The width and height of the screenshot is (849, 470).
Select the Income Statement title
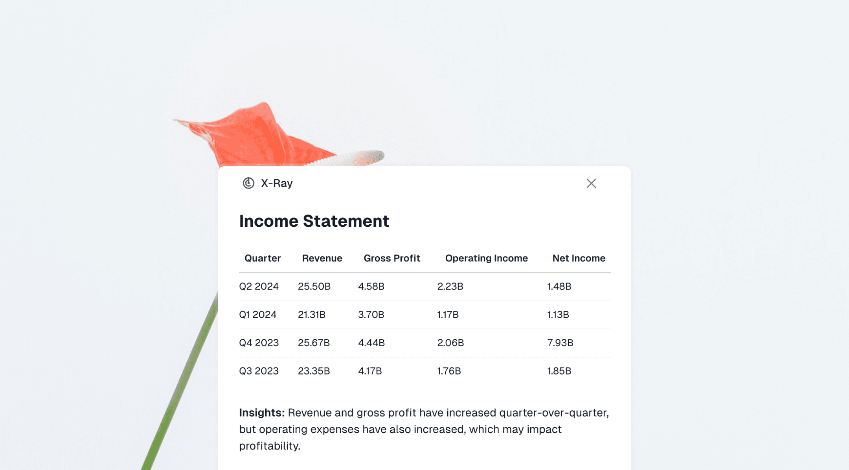coord(314,221)
